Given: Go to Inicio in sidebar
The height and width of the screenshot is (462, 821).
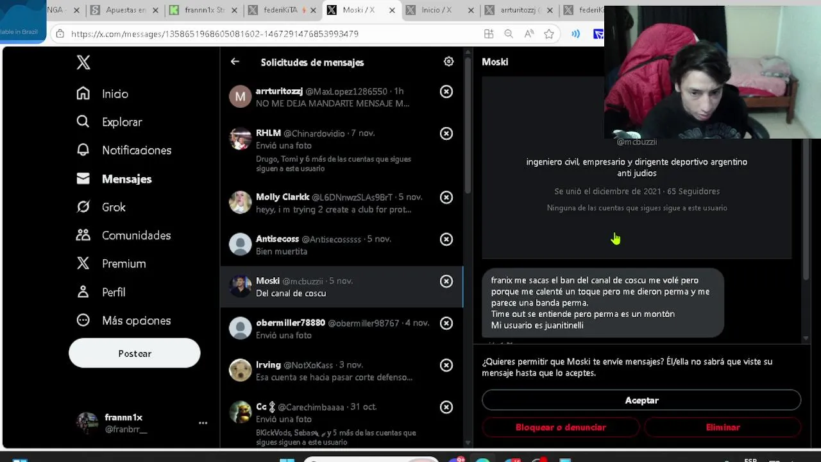Looking at the screenshot, I should 103,94.
